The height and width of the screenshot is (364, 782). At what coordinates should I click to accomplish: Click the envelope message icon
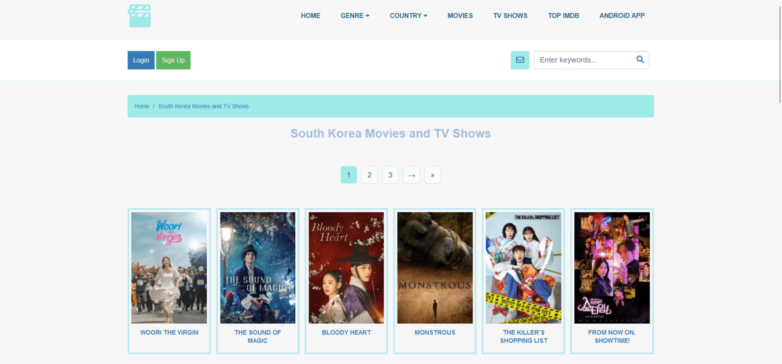click(x=520, y=60)
